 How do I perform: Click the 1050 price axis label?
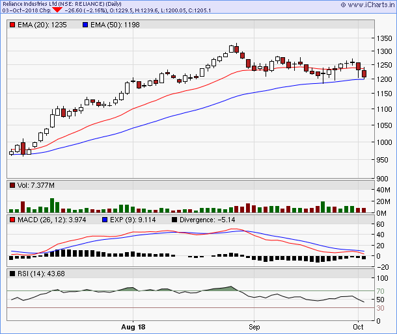[x=385, y=125]
